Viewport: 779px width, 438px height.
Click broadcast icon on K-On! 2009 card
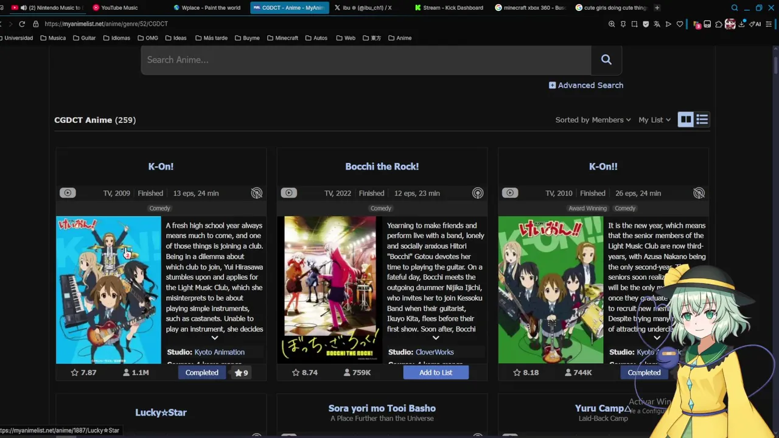[x=257, y=193]
